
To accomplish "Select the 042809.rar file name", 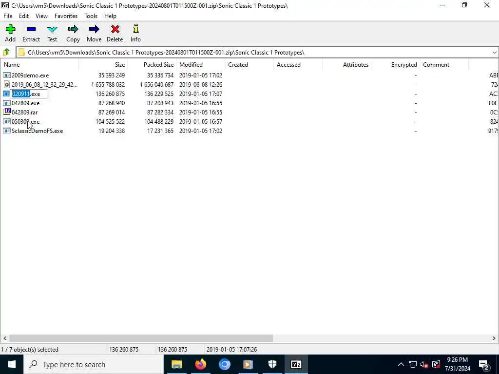I will pos(24,112).
